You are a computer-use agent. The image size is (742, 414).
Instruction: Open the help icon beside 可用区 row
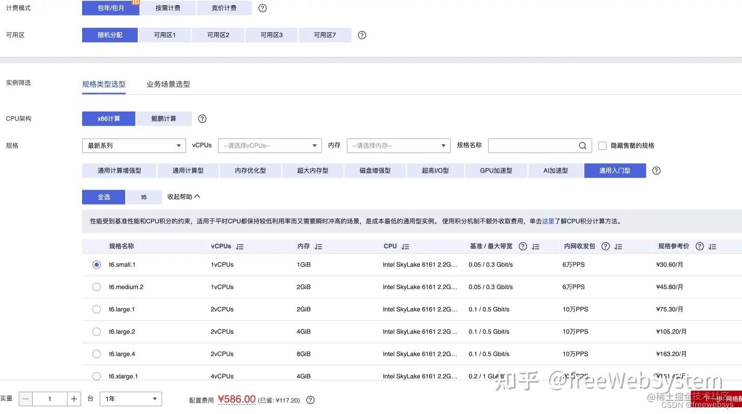(x=361, y=35)
